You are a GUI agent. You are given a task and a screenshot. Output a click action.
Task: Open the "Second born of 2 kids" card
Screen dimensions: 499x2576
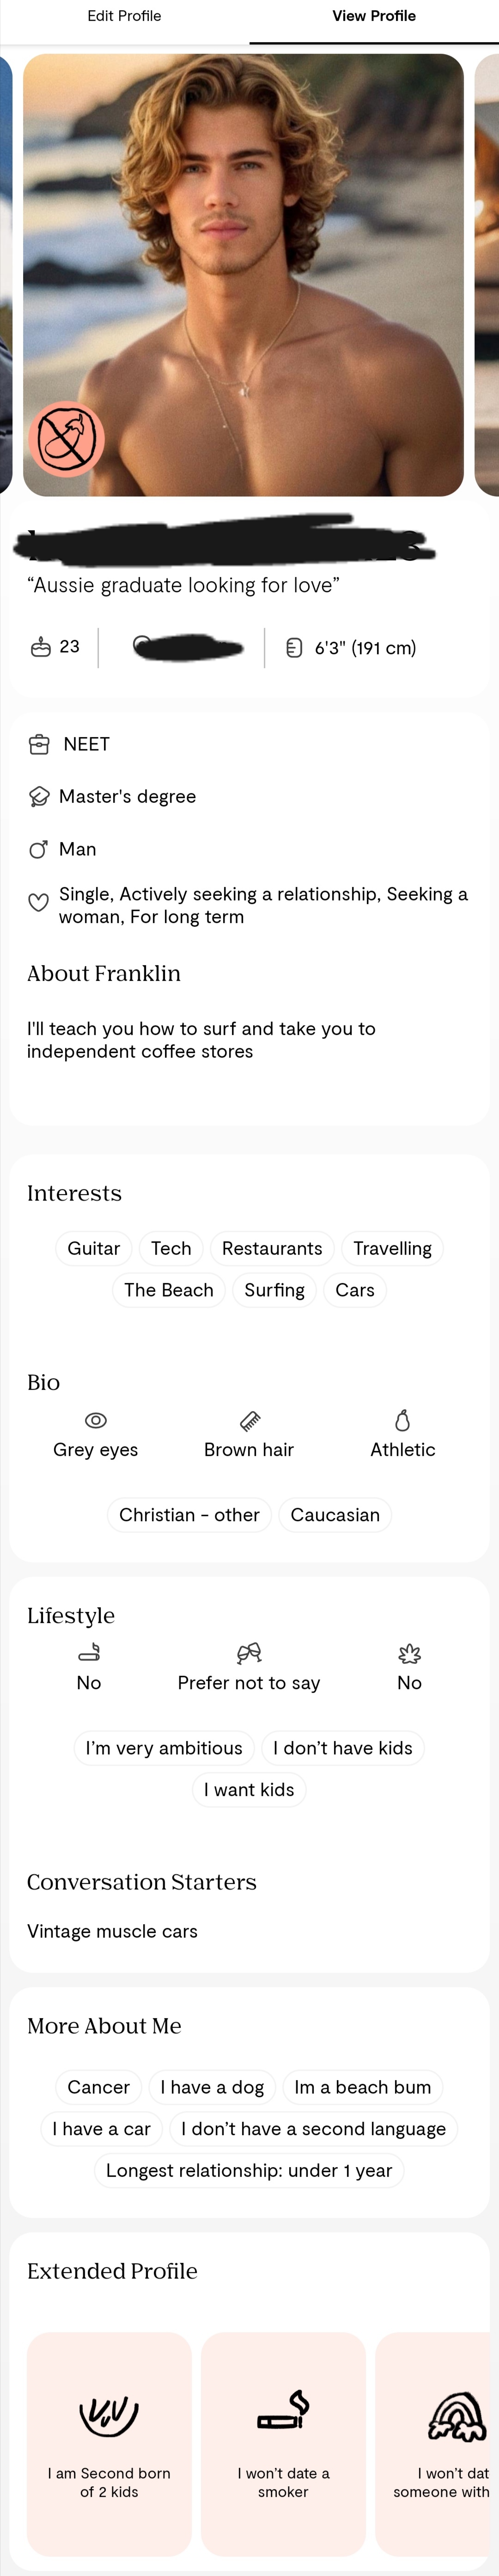pyautogui.click(x=109, y=2443)
